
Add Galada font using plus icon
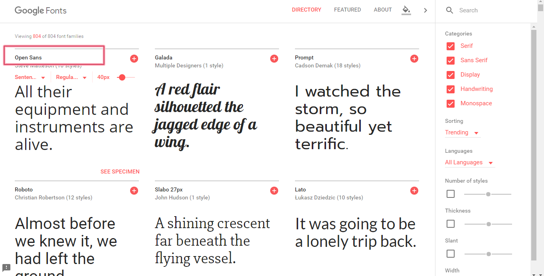point(274,59)
